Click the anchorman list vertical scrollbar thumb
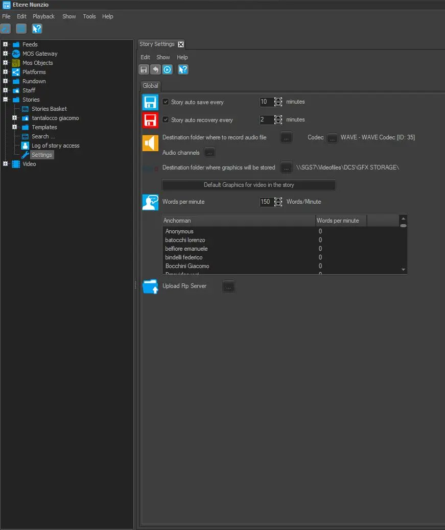 (x=403, y=225)
